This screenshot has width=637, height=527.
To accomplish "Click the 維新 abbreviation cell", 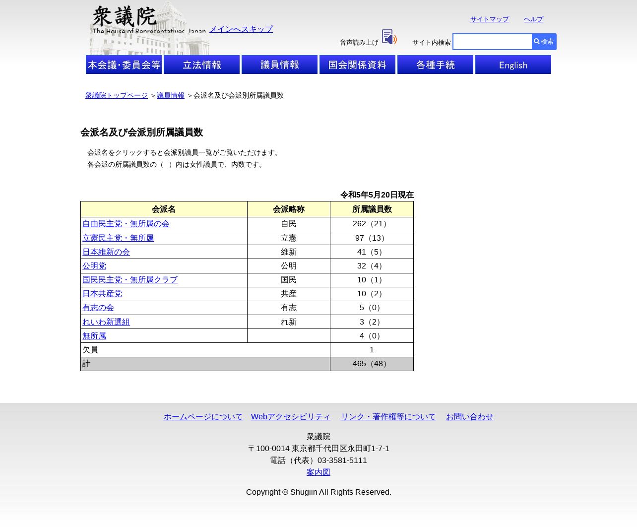I will coord(289,252).
